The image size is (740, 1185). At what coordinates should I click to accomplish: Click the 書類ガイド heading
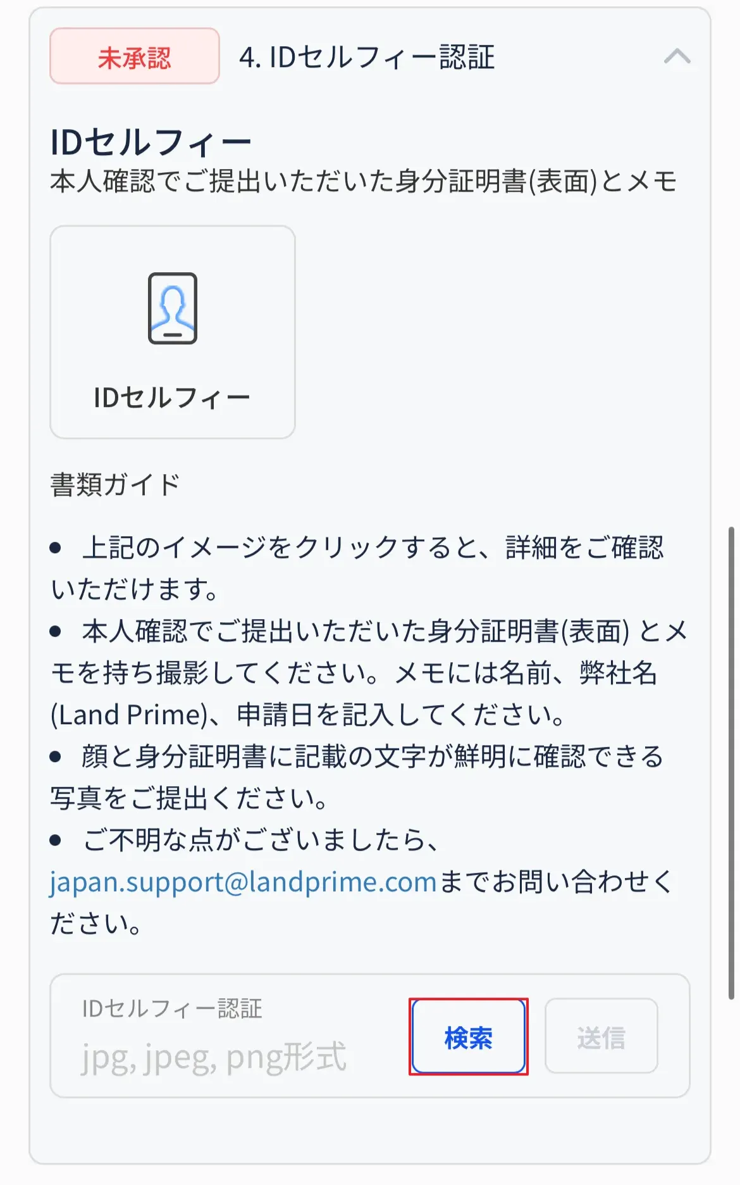click(115, 485)
